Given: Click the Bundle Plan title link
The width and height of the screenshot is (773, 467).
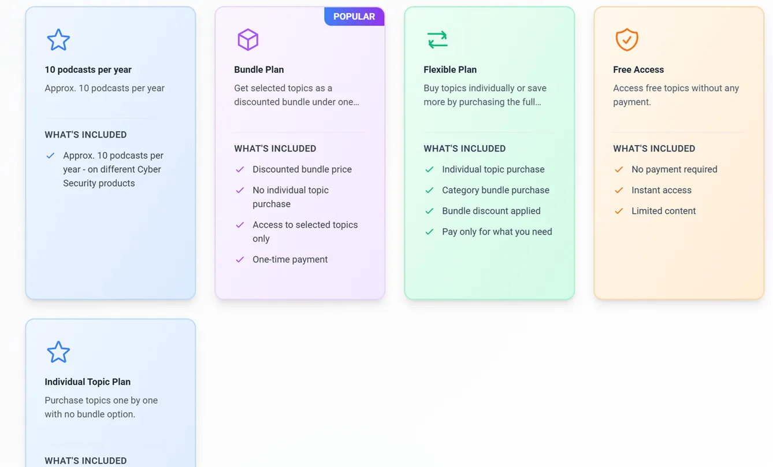Looking at the screenshot, I should [x=259, y=69].
